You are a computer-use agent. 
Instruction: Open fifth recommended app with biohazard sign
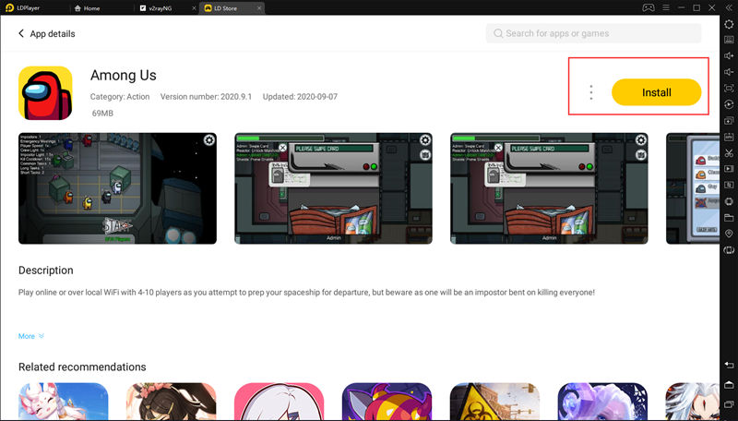click(494, 402)
